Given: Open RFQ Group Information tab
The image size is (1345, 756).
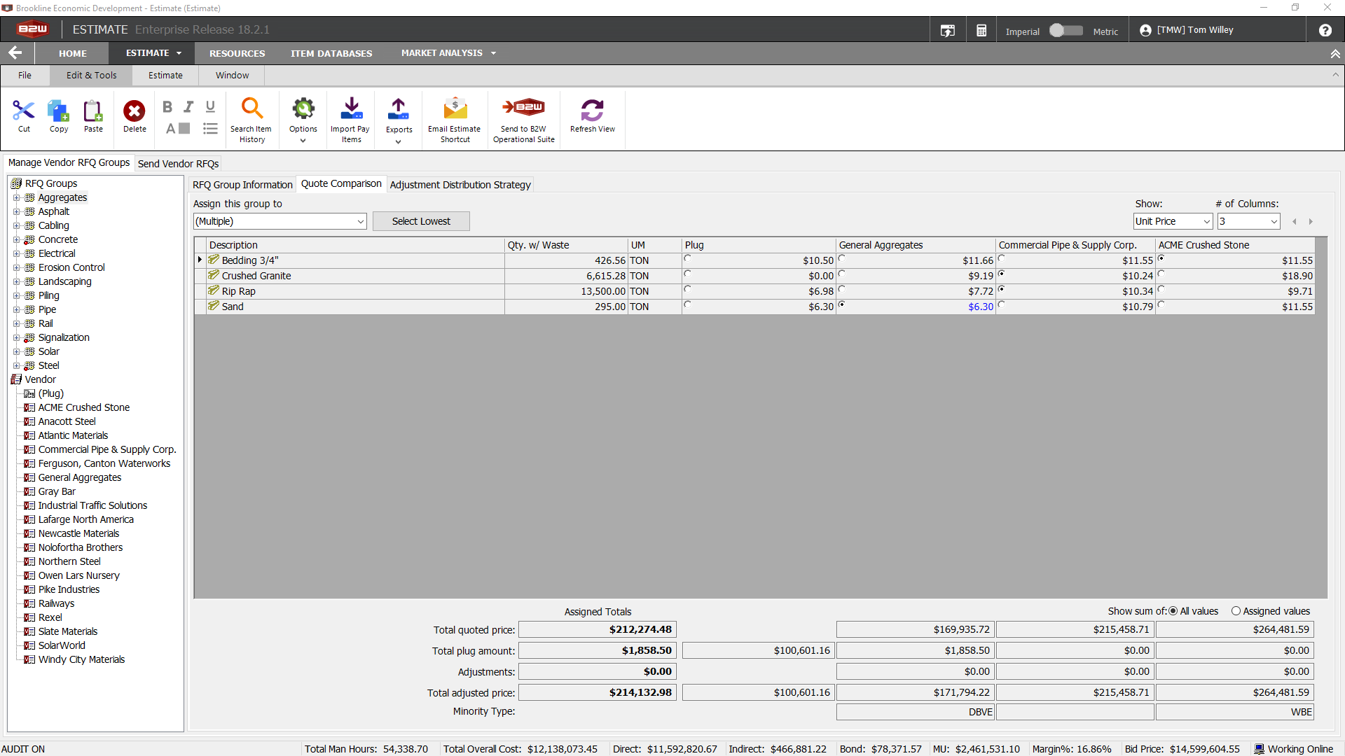Looking at the screenshot, I should [242, 185].
